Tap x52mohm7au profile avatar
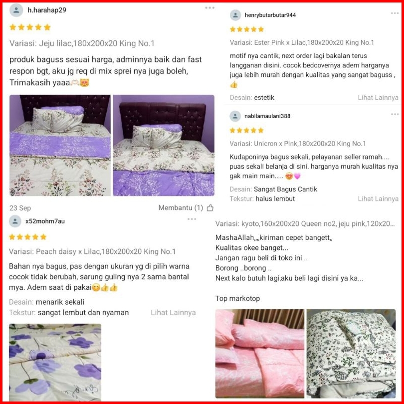 [15, 221]
